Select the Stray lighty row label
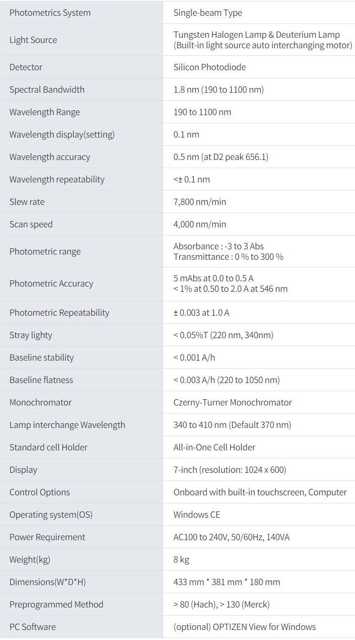 (31, 335)
